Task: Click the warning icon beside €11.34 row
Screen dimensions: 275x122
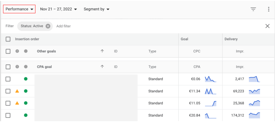Action: click(x=17, y=91)
